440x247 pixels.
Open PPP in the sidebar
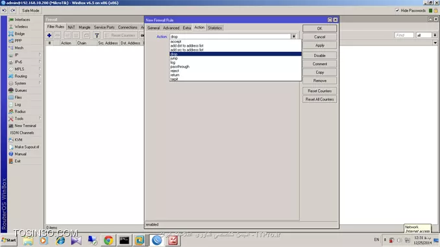[18, 41]
